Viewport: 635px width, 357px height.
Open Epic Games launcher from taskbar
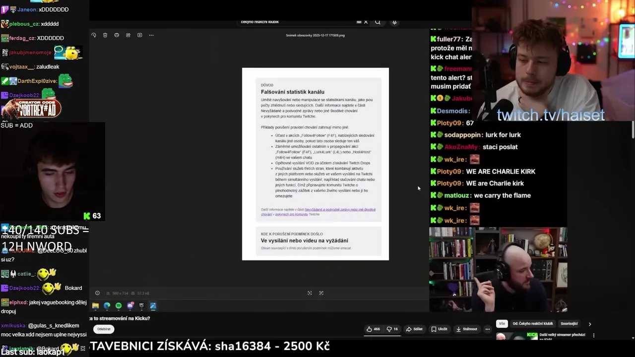pyautogui.click(x=141, y=306)
